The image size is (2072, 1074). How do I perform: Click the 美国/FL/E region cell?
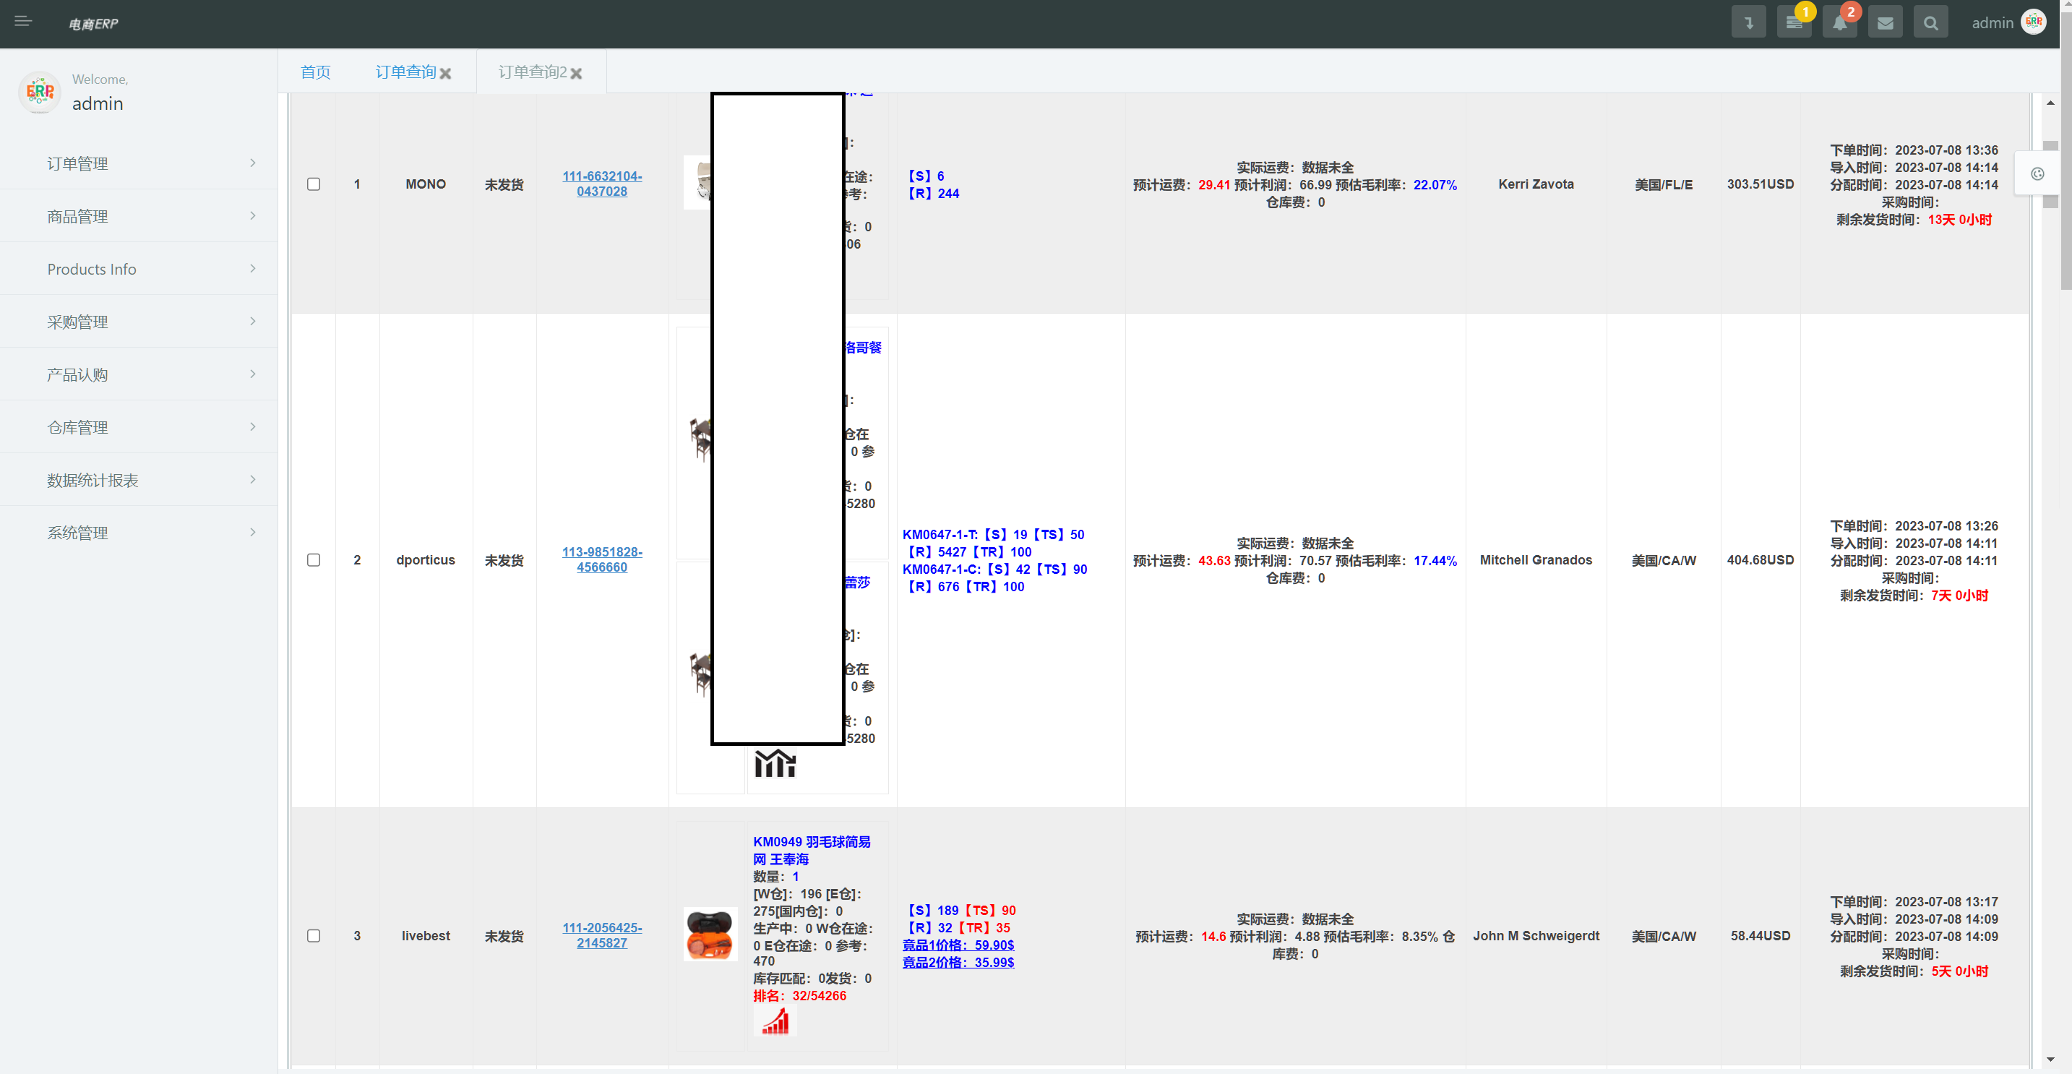coord(1664,184)
